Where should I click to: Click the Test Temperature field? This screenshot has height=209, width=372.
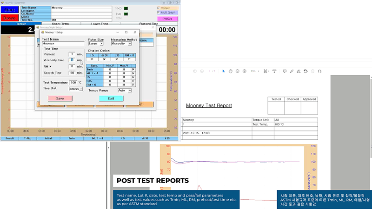coord(73,83)
